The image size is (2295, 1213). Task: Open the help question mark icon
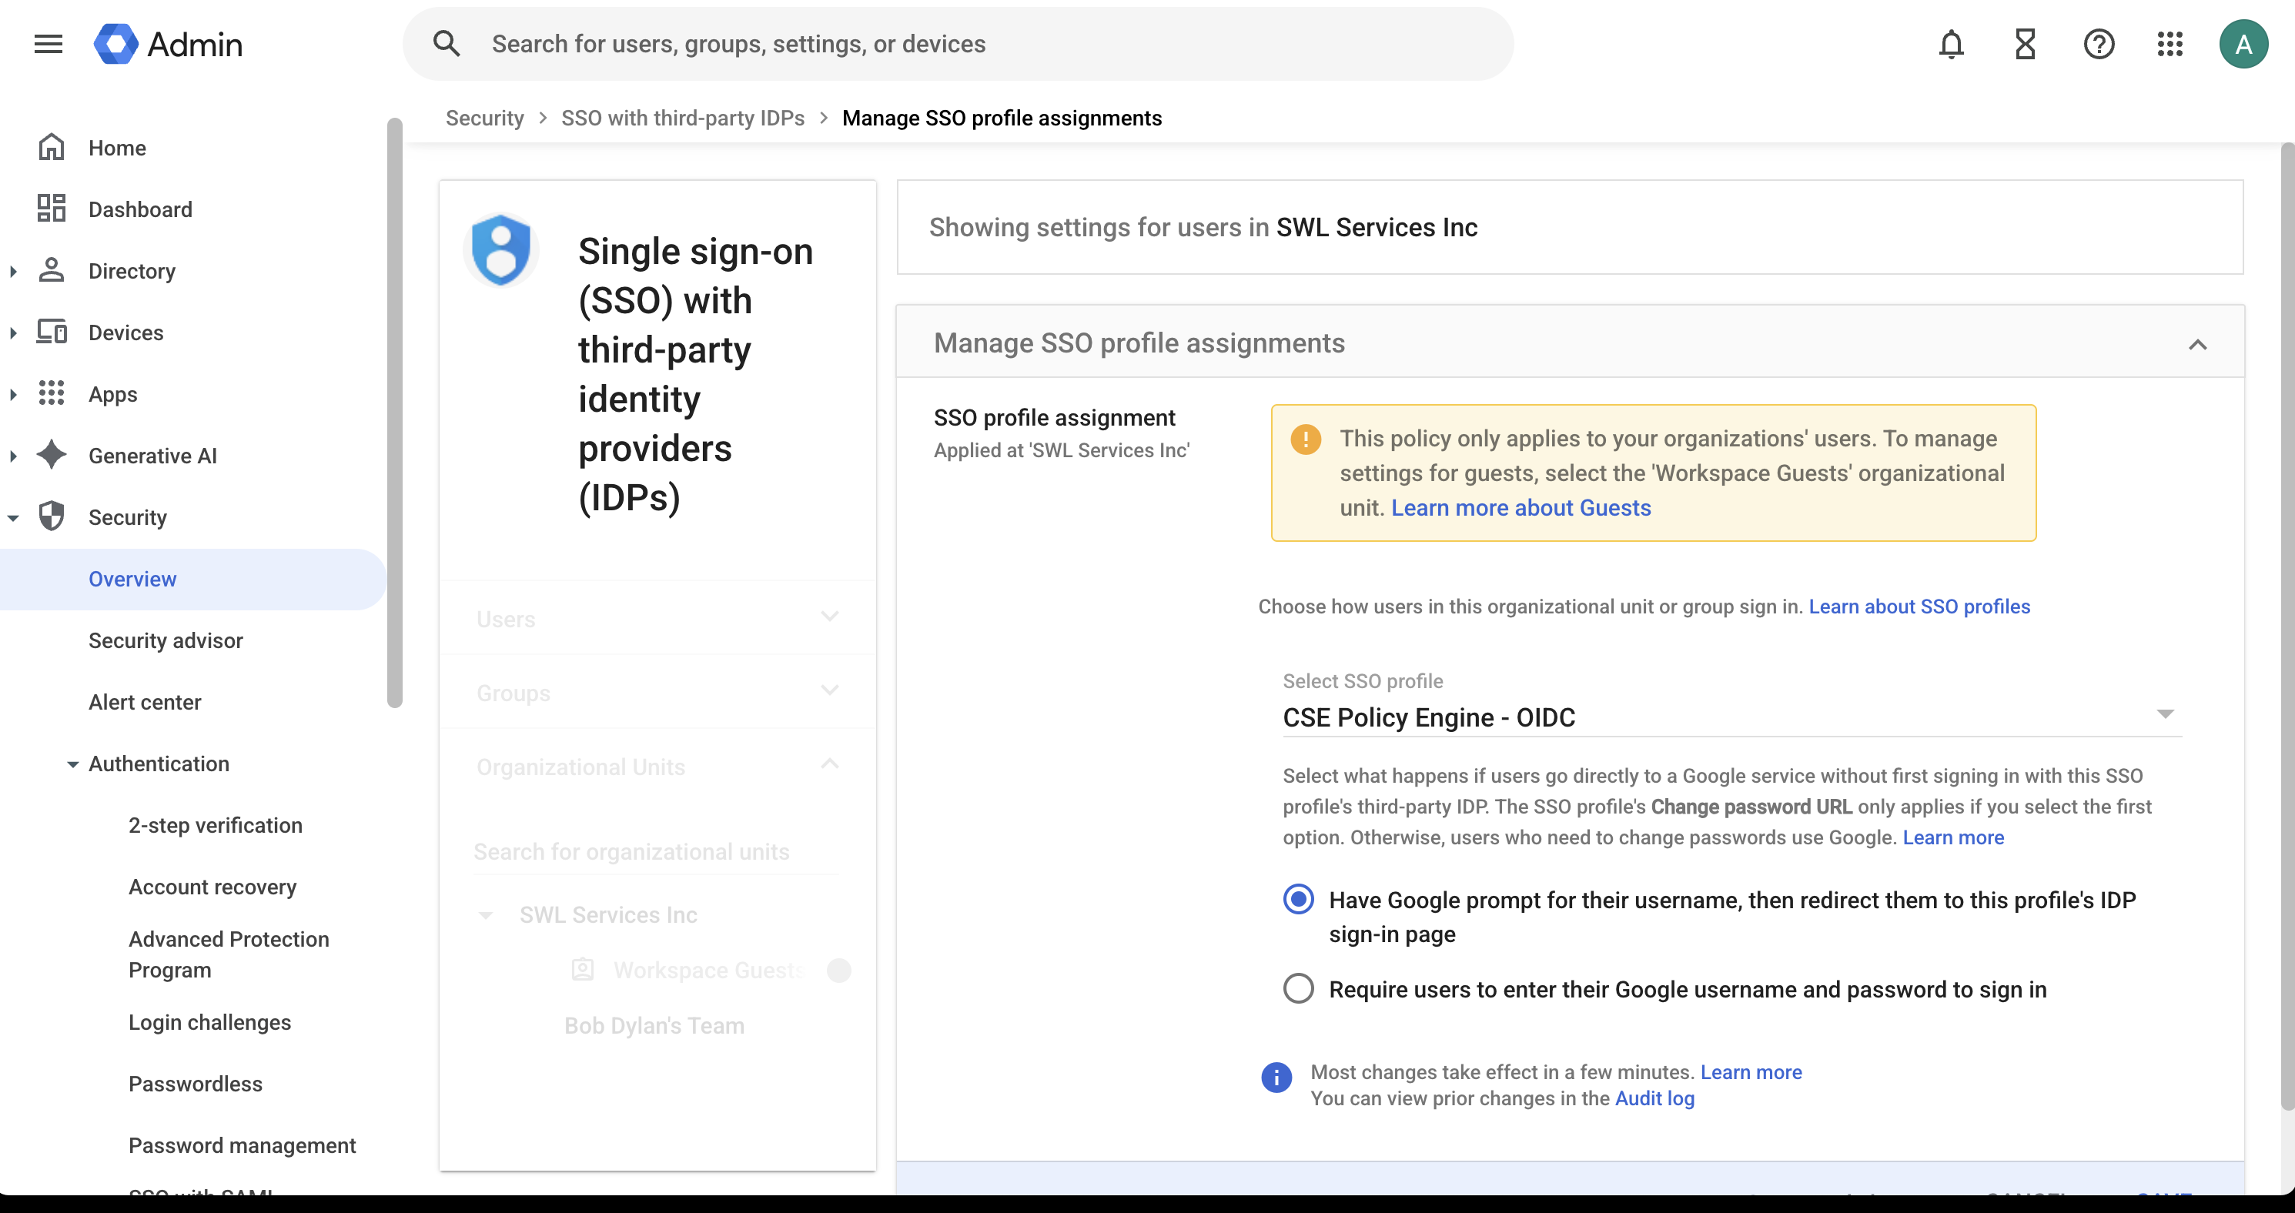[x=2099, y=44]
